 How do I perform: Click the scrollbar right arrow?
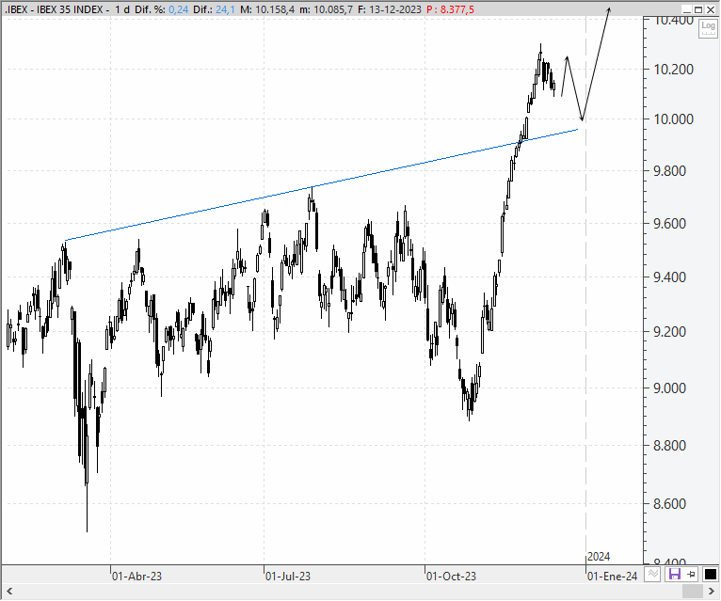712,591
